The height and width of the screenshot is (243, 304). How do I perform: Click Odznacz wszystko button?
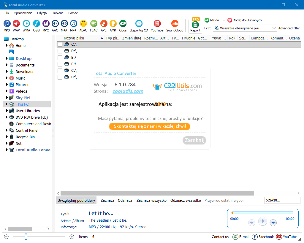186,200
